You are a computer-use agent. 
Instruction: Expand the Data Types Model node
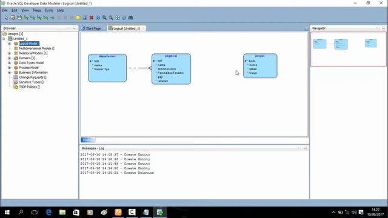point(10,63)
